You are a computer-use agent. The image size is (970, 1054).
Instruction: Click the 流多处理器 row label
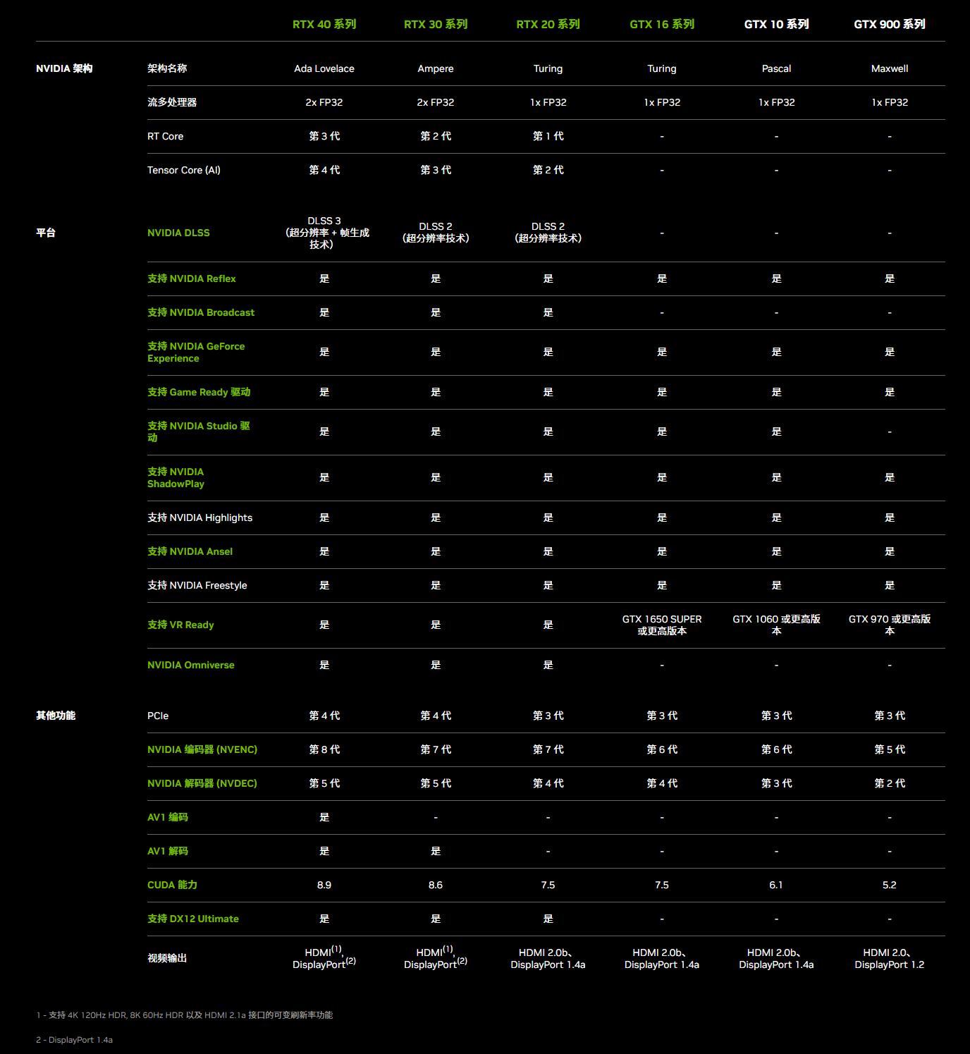point(172,102)
